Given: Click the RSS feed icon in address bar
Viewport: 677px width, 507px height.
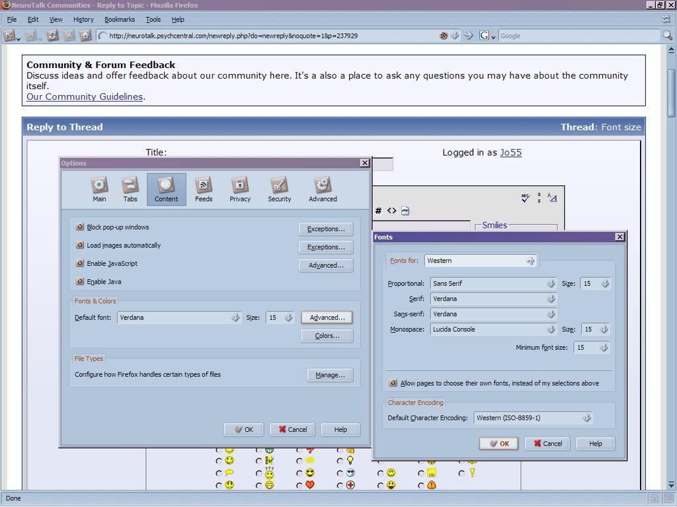Looking at the screenshot, I should (x=444, y=36).
